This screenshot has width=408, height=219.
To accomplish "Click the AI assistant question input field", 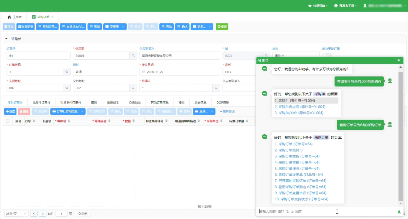I will coord(327,211).
